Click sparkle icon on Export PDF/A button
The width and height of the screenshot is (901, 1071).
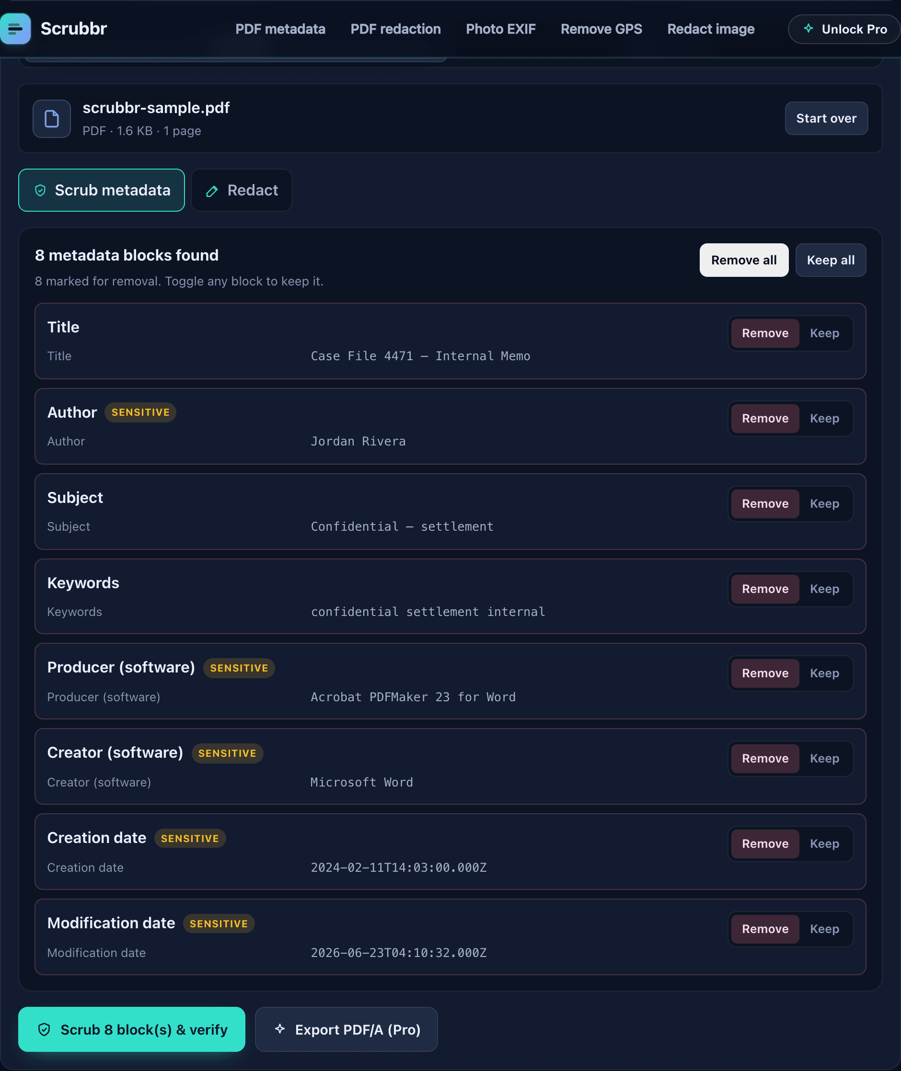(279, 1029)
